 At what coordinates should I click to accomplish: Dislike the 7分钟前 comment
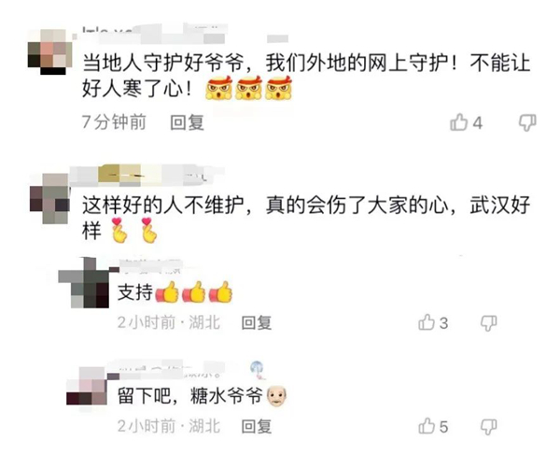(527, 122)
